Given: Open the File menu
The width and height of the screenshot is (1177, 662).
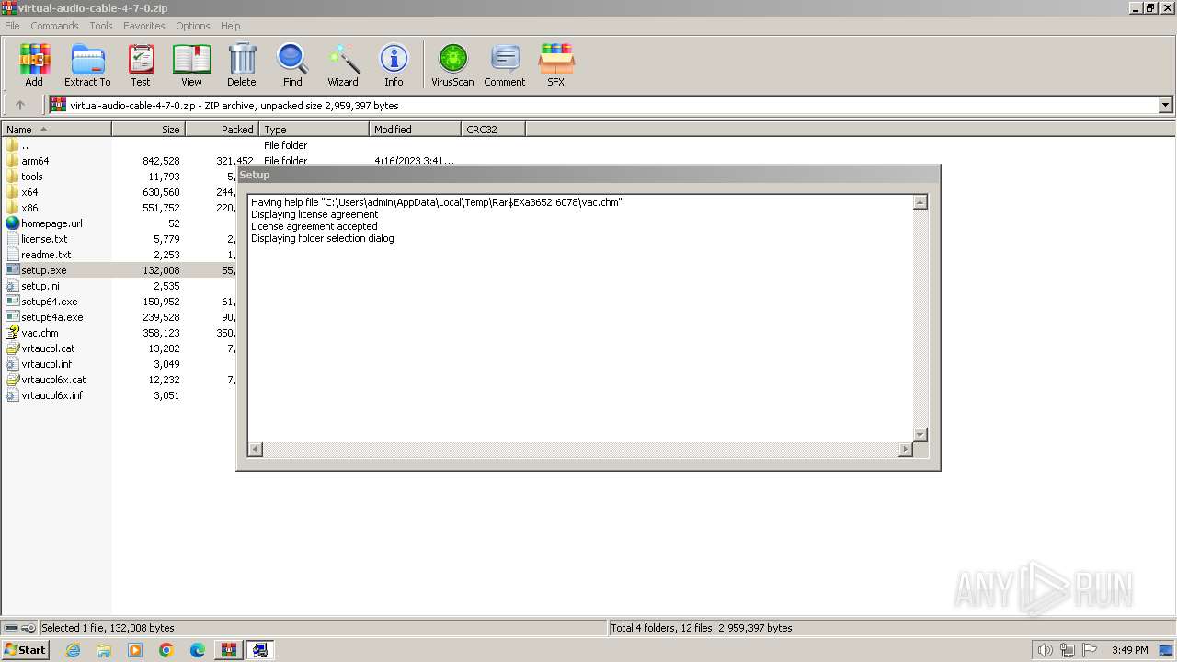Looking at the screenshot, I should [x=12, y=26].
